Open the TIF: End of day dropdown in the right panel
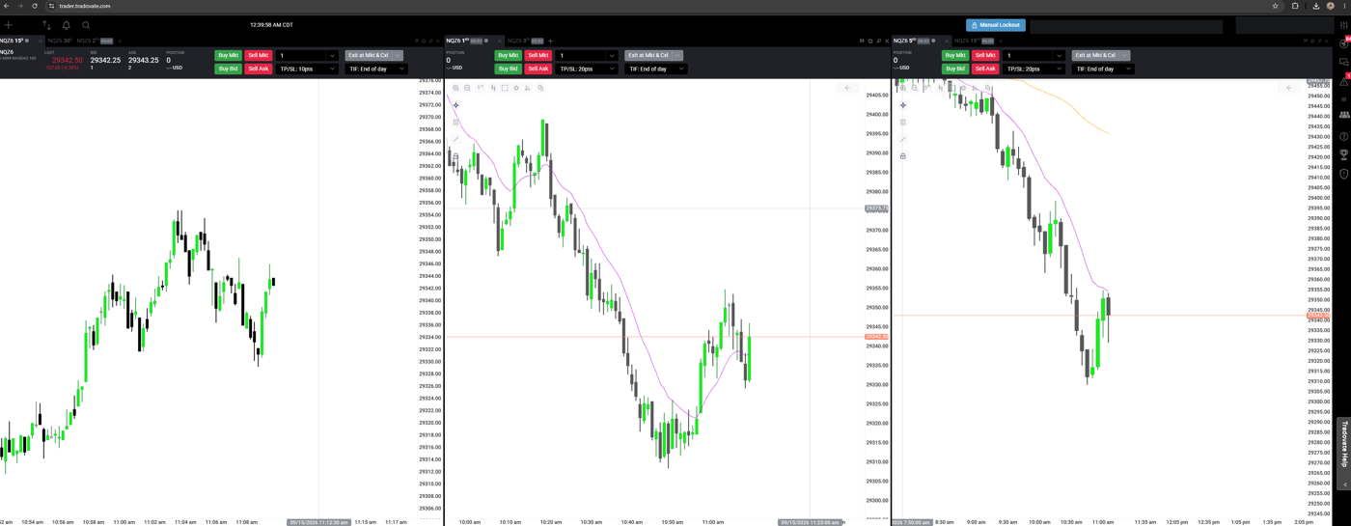1351x526 pixels. 1103,69
